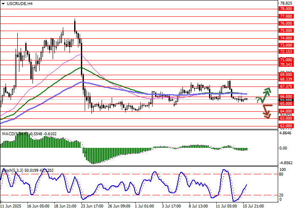Click the MACD scale value 4.8646
Screen dimensions: 295x210
pyautogui.click(x=286, y=133)
